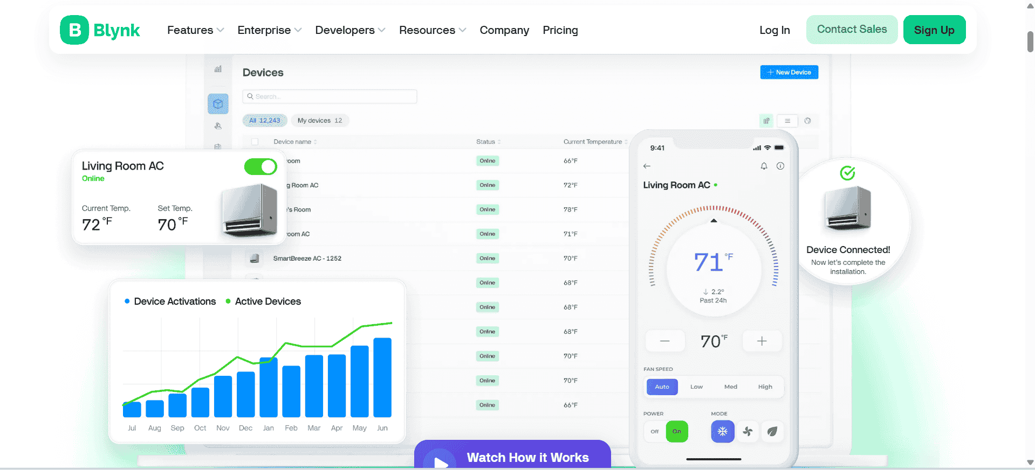Open the Features menu
The width and height of the screenshot is (1035, 470).
[x=195, y=30]
